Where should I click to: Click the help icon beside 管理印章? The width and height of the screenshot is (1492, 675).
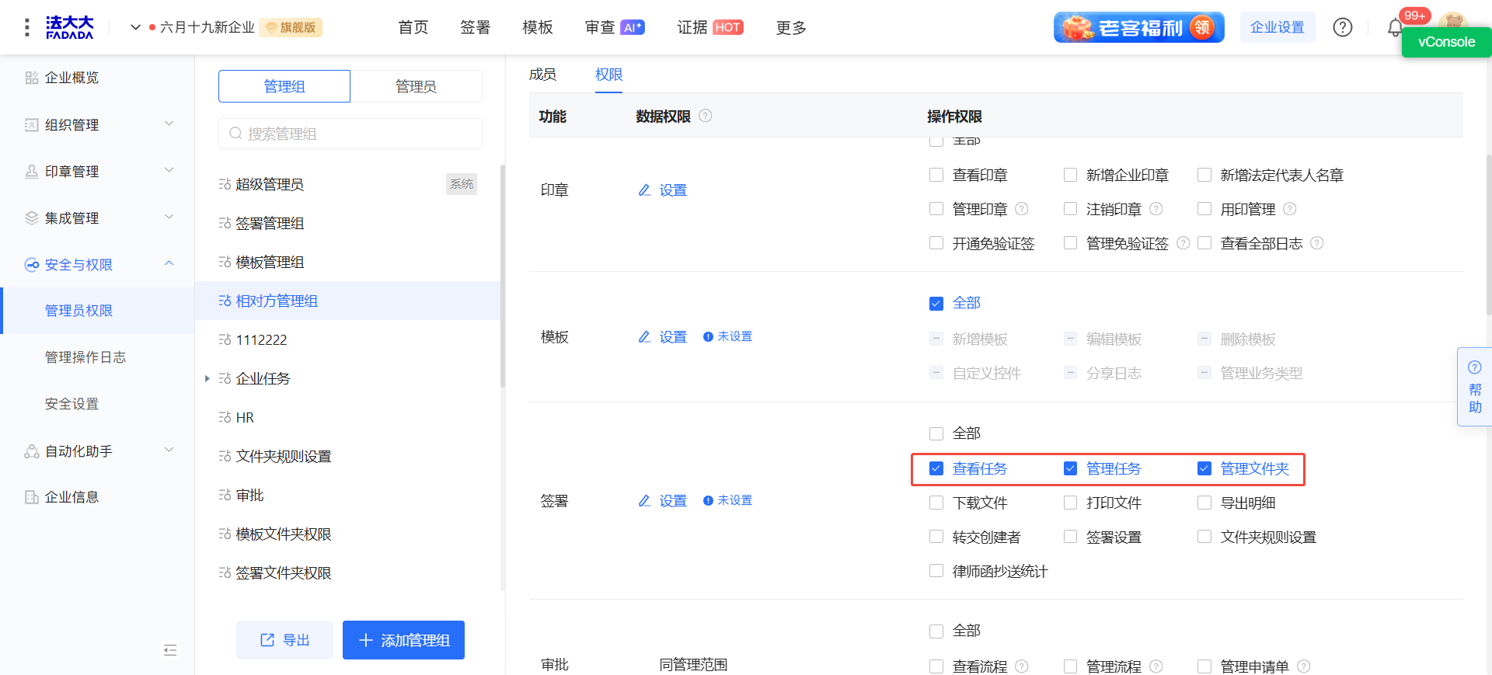tap(1022, 209)
